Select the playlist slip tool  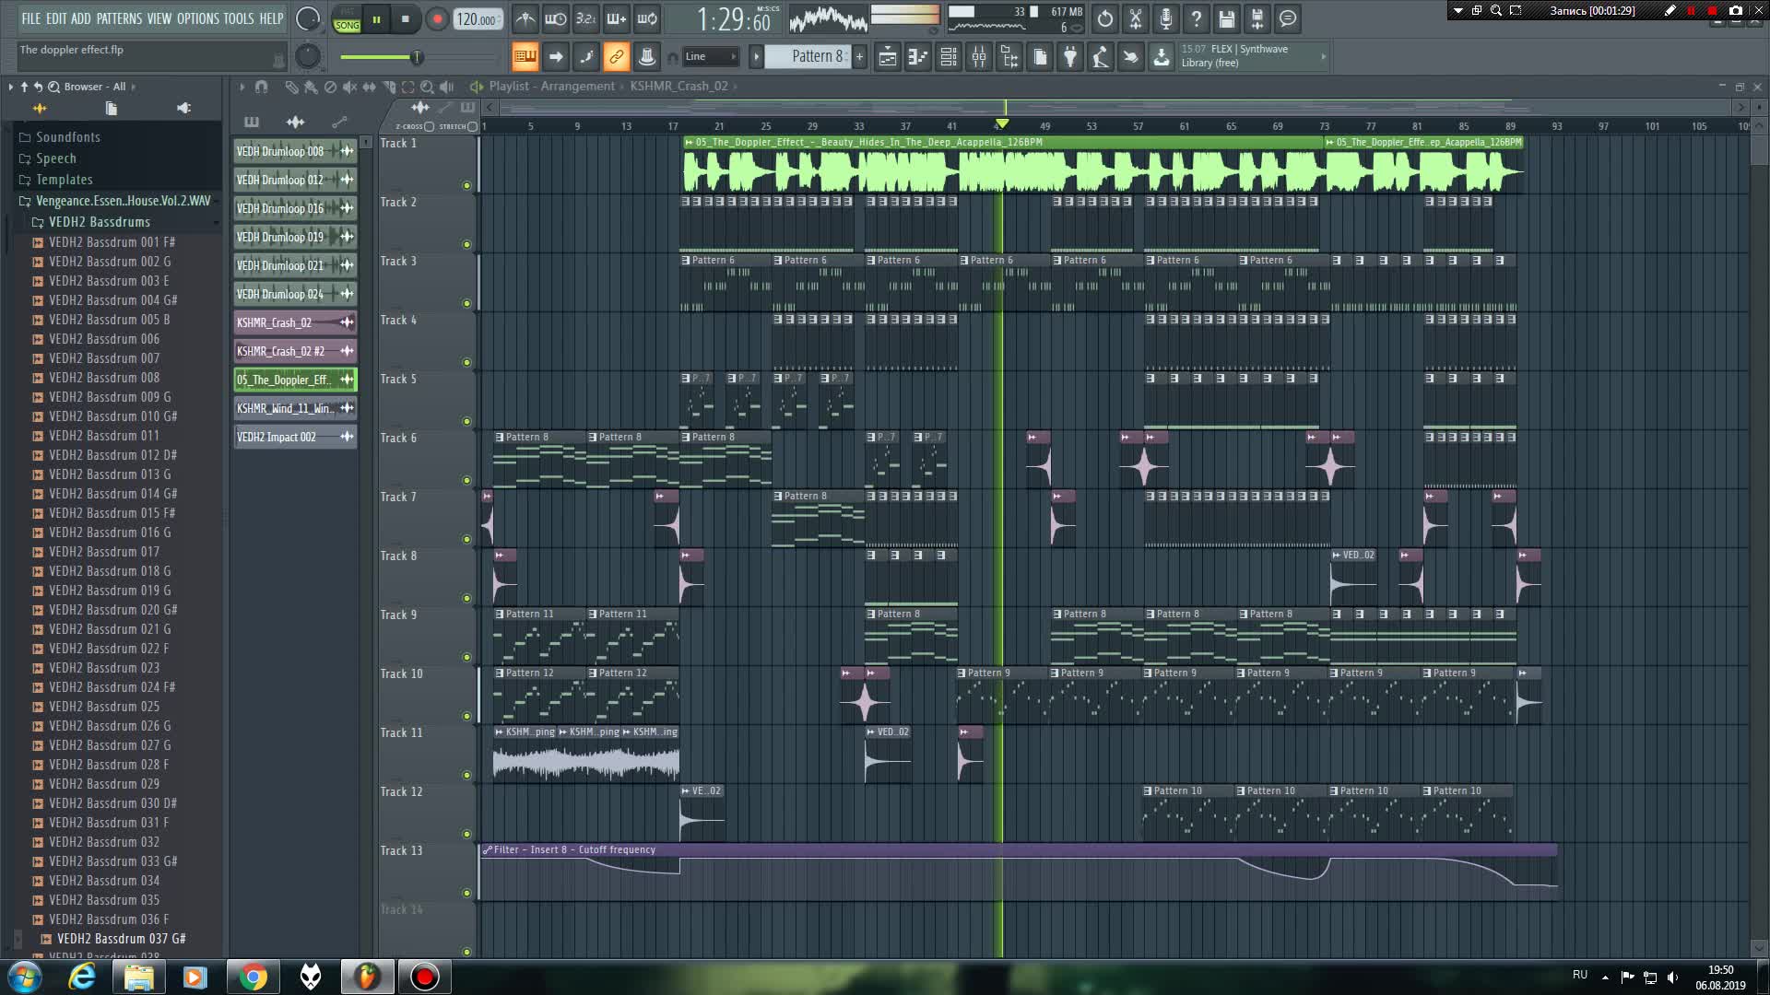click(369, 87)
